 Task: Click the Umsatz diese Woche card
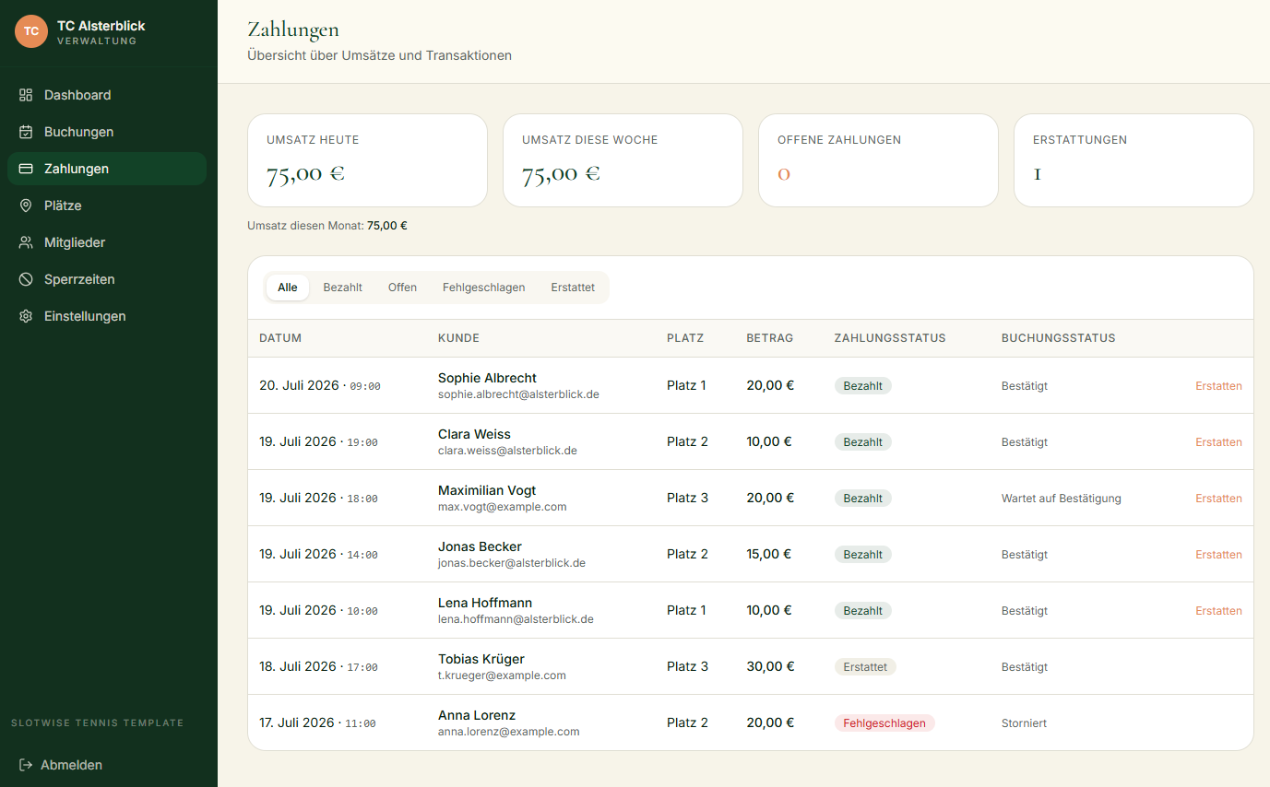point(623,160)
